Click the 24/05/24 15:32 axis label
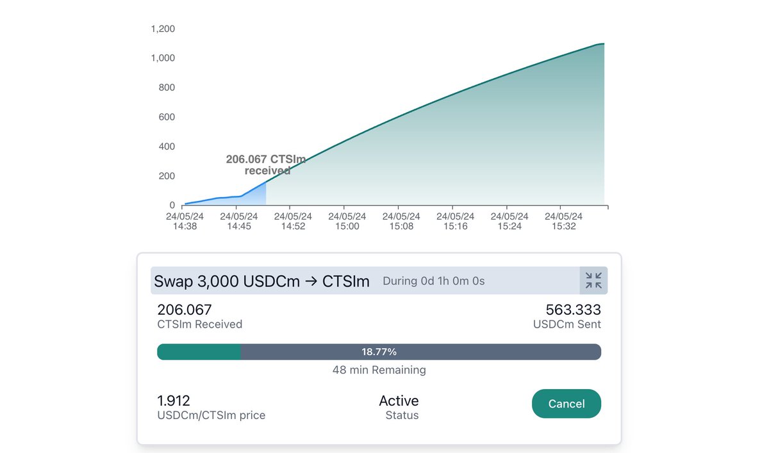 click(563, 221)
